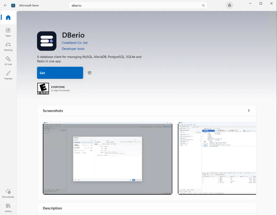
Task: Click the Microsoft Store window title
Action: coord(29,6)
